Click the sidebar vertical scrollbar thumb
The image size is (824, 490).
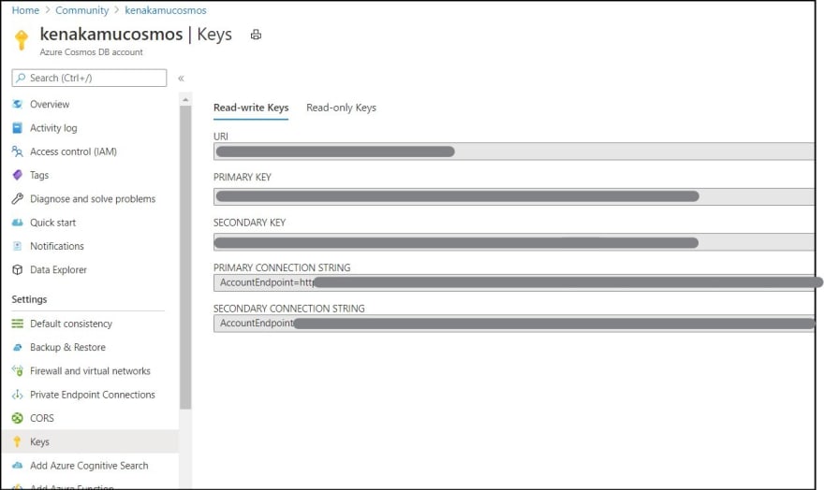pyautogui.click(x=185, y=257)
